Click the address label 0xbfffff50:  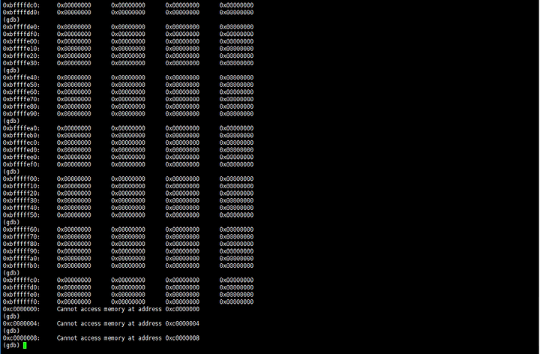click(x=21, y=215)
